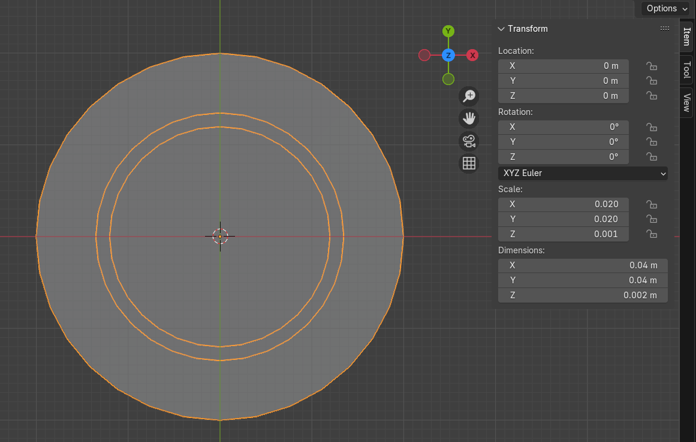The image size is (696, 442).
Task: Open the XYZ Euler rotation mode dropdown
Action: tap(583, 173)
